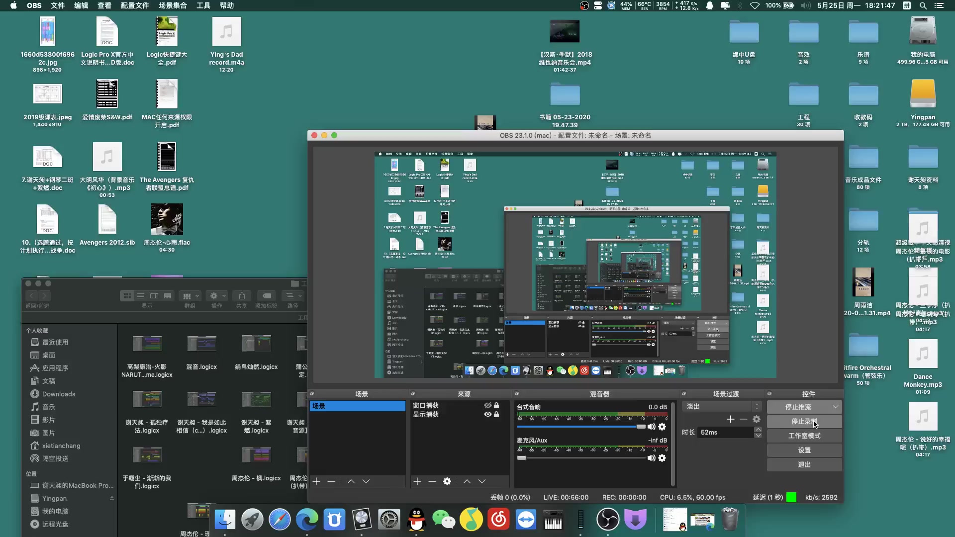Open 台式音响 audio settings gear
955x537 pixels.
point(662,427)
